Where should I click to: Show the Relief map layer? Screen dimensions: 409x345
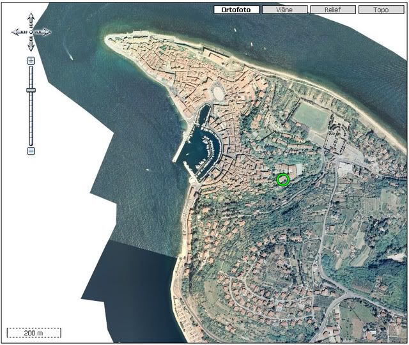pos(332,10)
